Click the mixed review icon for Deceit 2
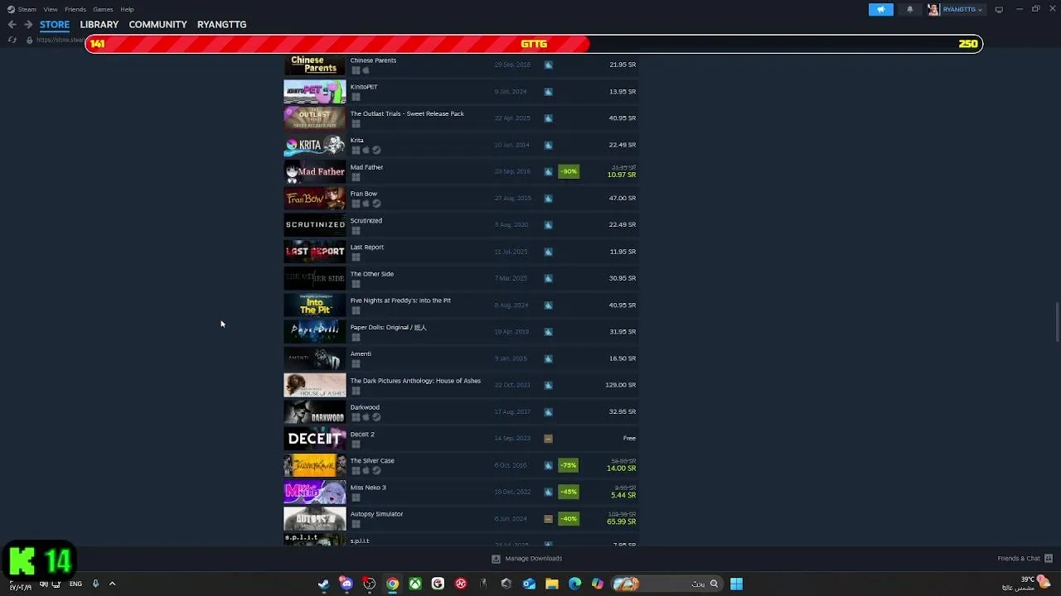This screenshot has height=596, width=1061. (x=548, y=439)
